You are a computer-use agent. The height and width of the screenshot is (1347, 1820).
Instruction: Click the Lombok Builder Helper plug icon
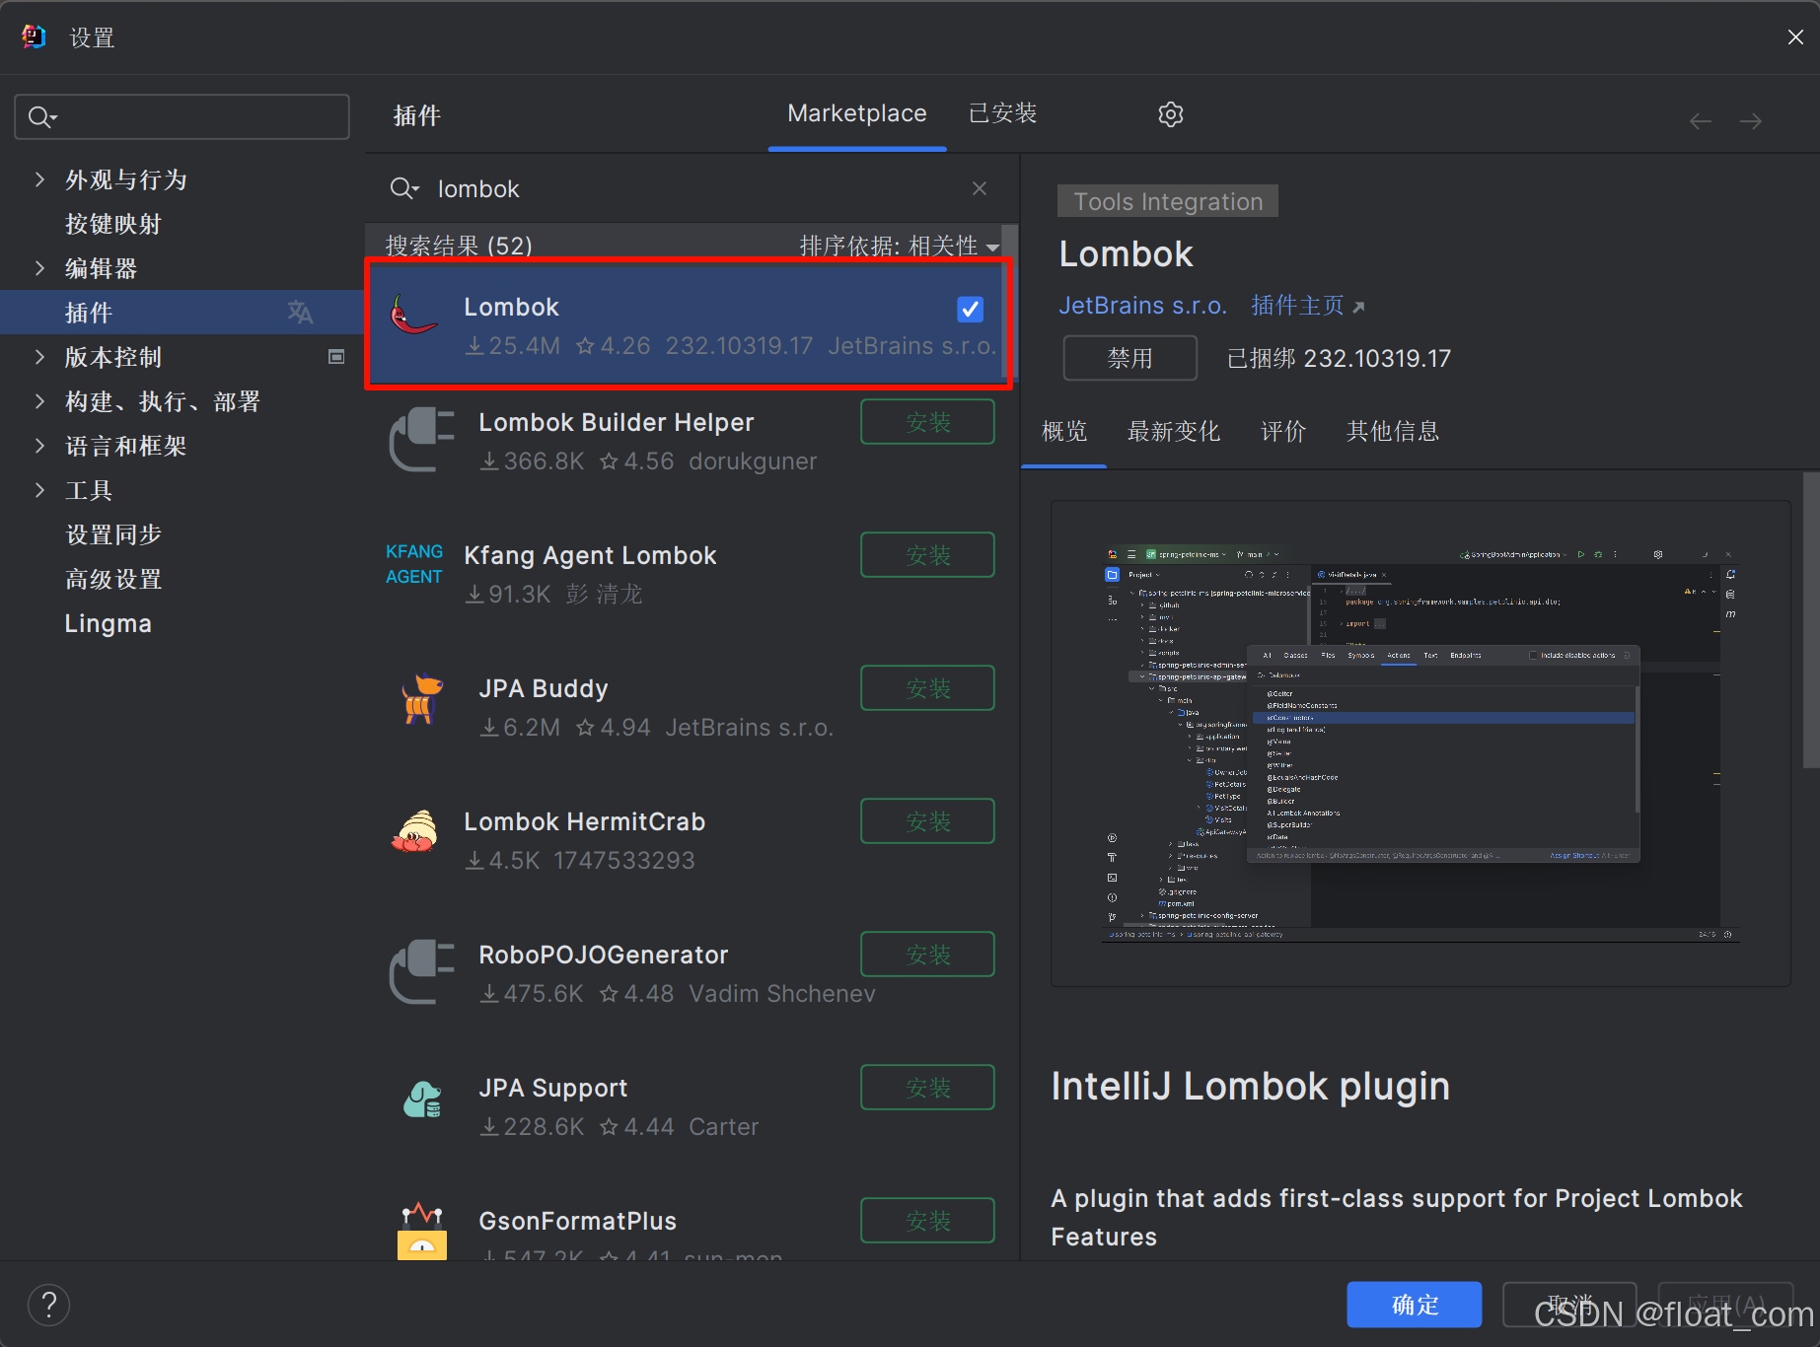tap(422, 440)
